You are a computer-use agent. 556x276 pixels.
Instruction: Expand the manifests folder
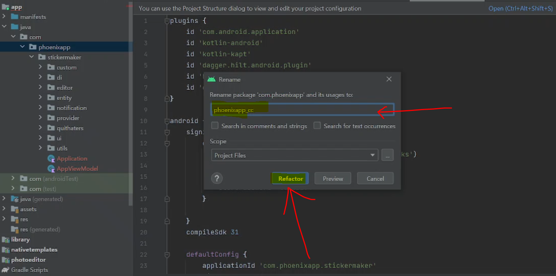point(4,17)
